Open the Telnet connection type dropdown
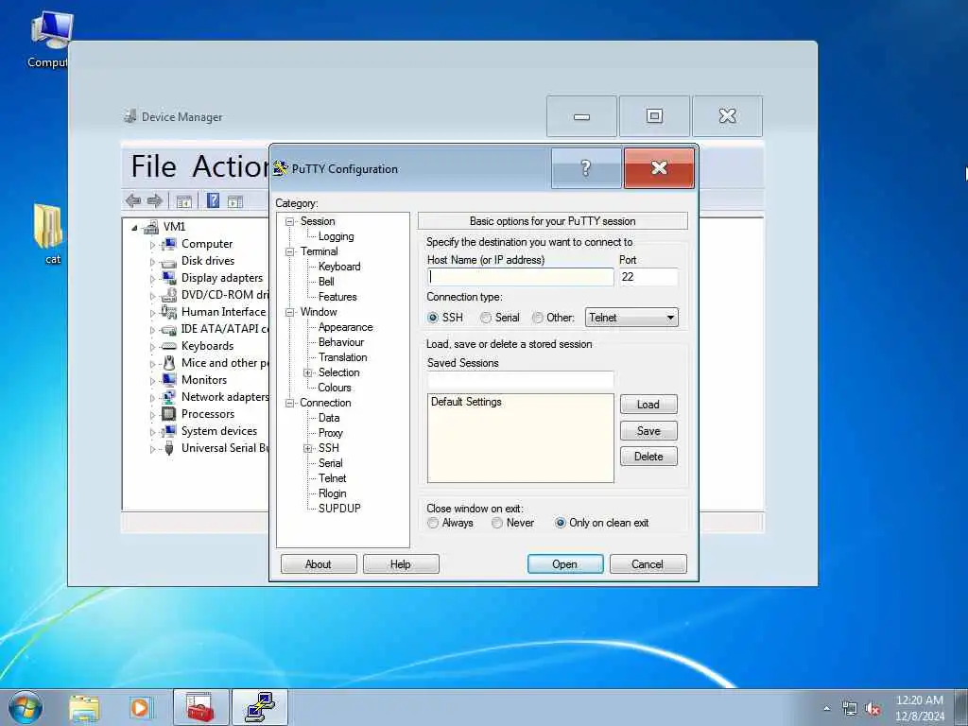Image resolution: width=968 pixels, height=726 pixels. pos(631,318)
